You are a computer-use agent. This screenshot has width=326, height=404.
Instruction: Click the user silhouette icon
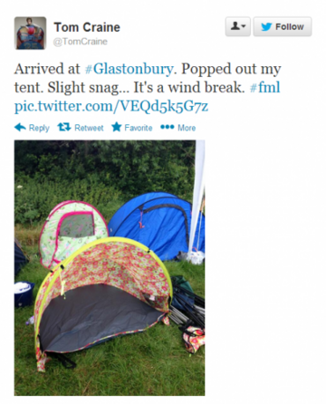point(235,26)
